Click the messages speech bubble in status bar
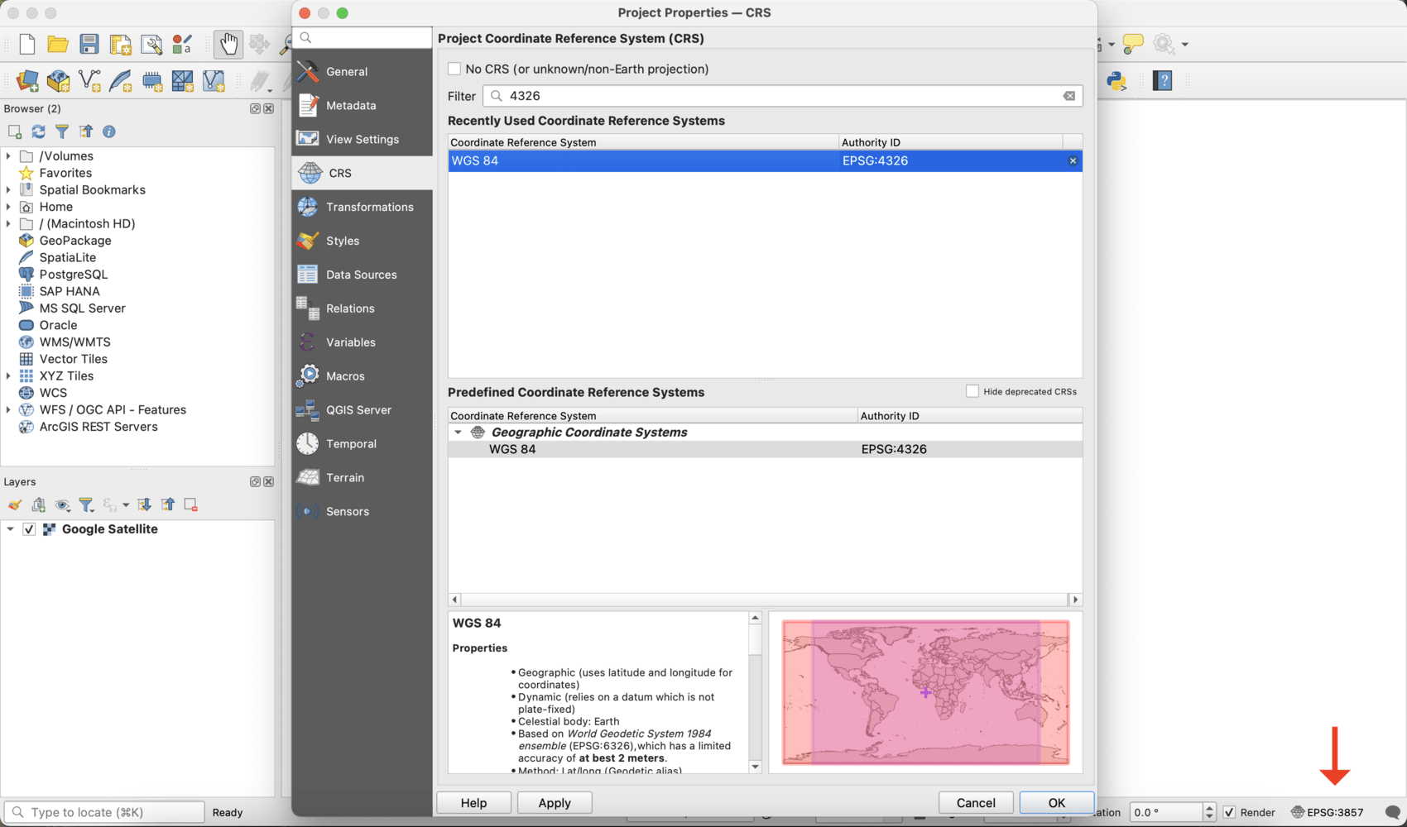The height and width of the screenshot is (827, 1407). coord(1393,812)
